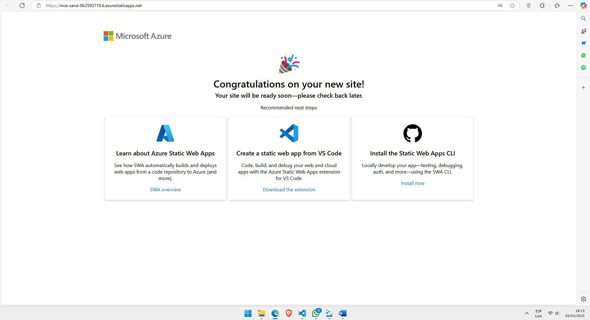
Task: Click the Install now link
Action: point(412,183)
